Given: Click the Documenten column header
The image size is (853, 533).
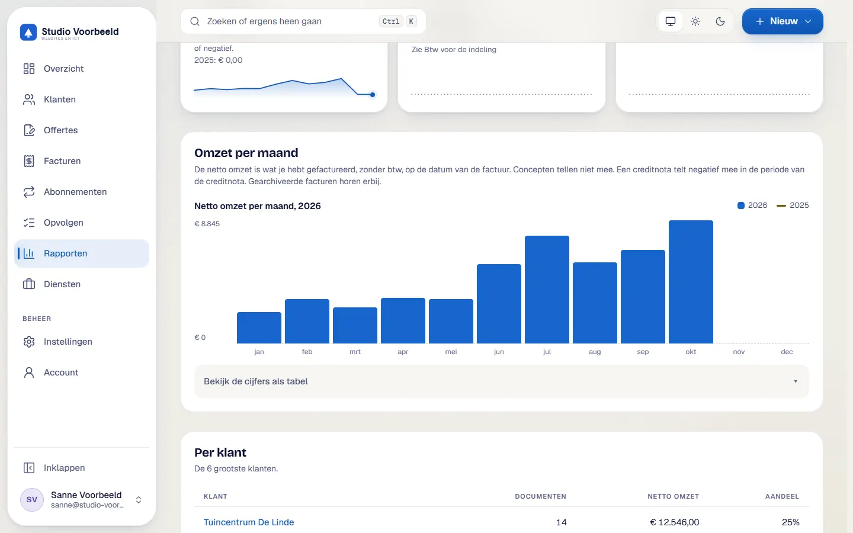Looking at the screenshot, I should pos(540,496).
